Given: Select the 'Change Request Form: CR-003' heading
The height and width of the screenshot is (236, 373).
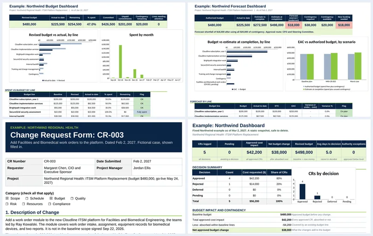Looking at the screenshot, I should point(67,135).
